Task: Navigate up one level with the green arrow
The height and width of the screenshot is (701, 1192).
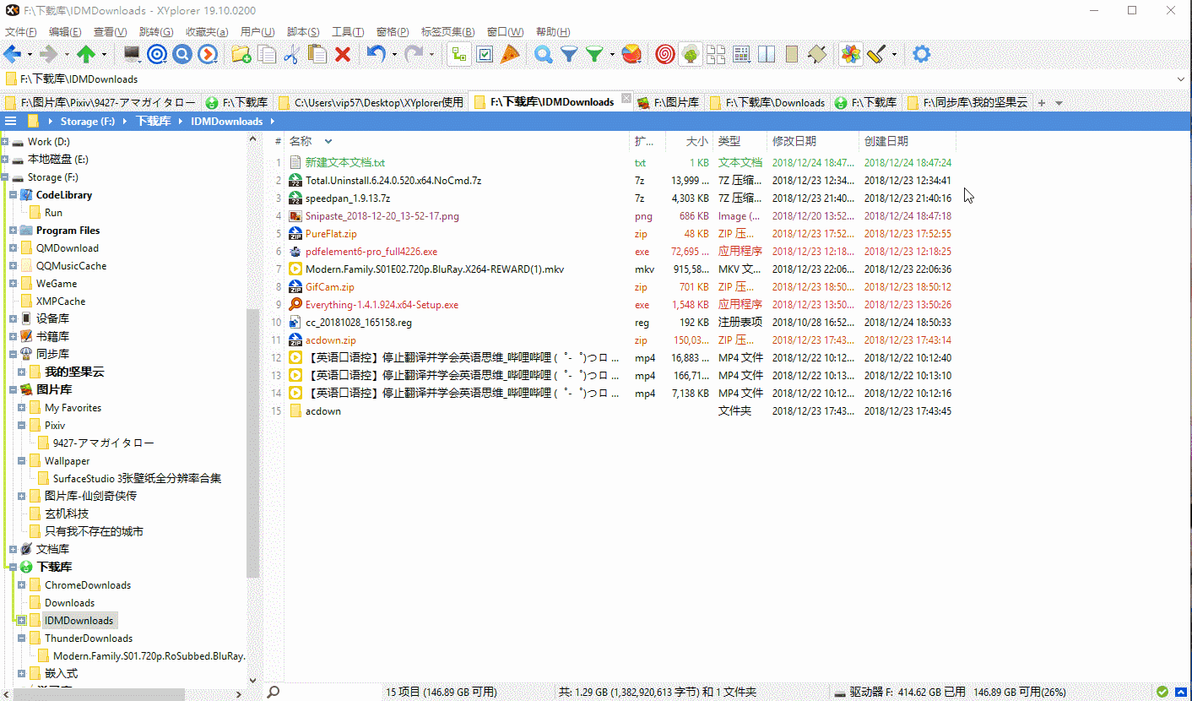Action: (85, 53)
